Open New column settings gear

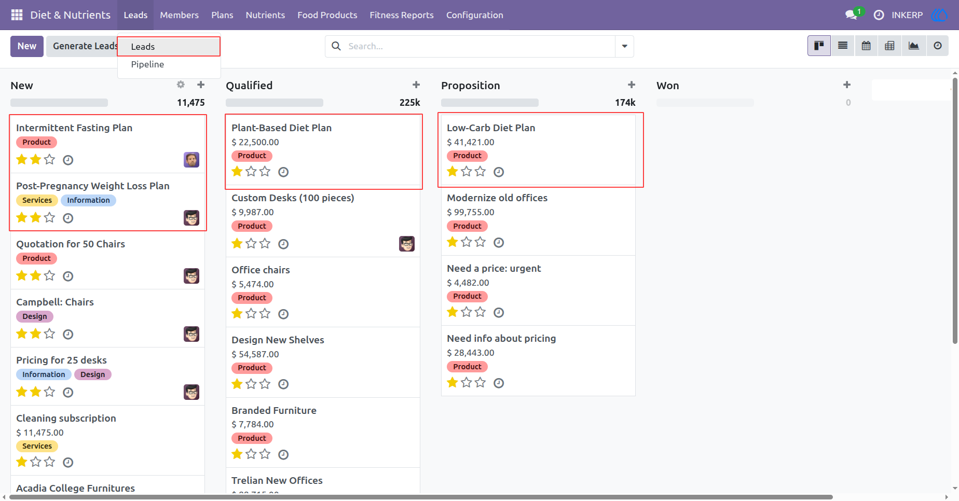pos(181,85)
